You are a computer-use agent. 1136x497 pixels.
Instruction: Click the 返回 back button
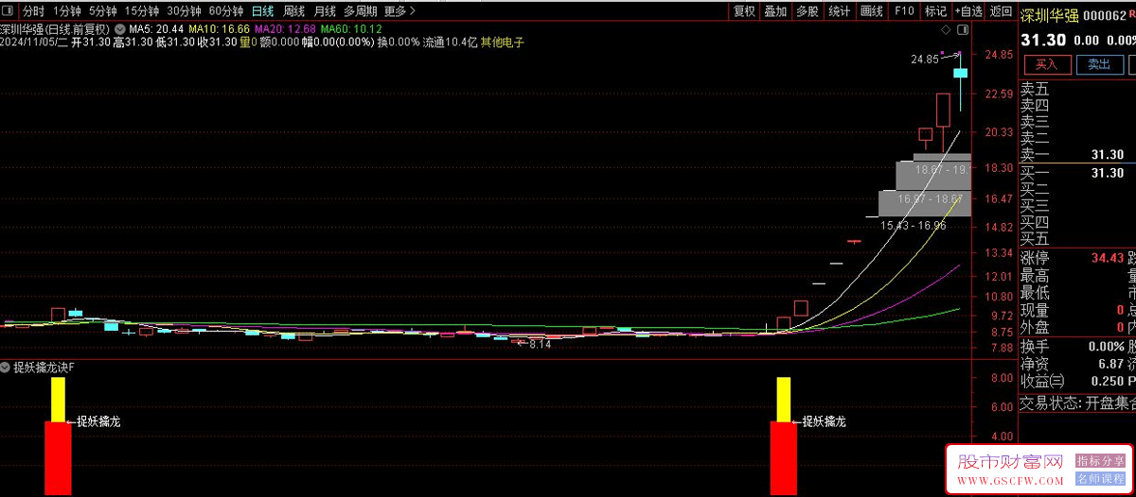tap(1000, 11)
